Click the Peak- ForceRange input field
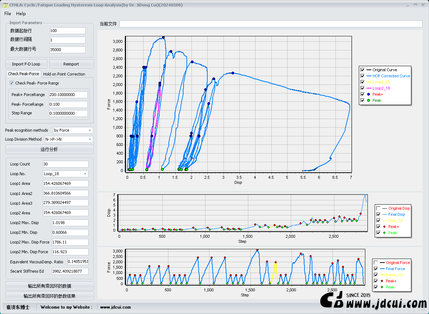Screen dimensions: 429x314 pos(68,104)
